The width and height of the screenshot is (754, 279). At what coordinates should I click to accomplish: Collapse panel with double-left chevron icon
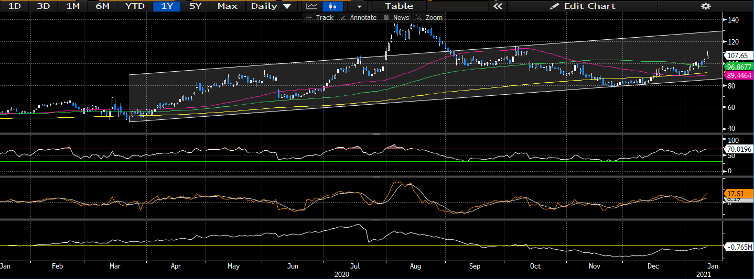pyautogui.click(x=498, y=6)
